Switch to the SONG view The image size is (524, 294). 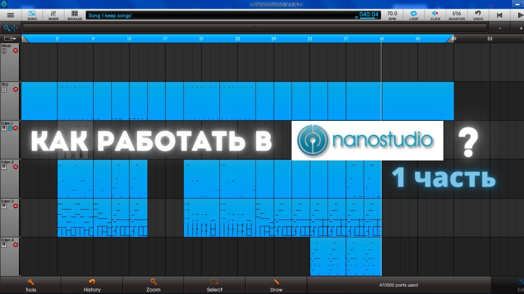(32, 16)
